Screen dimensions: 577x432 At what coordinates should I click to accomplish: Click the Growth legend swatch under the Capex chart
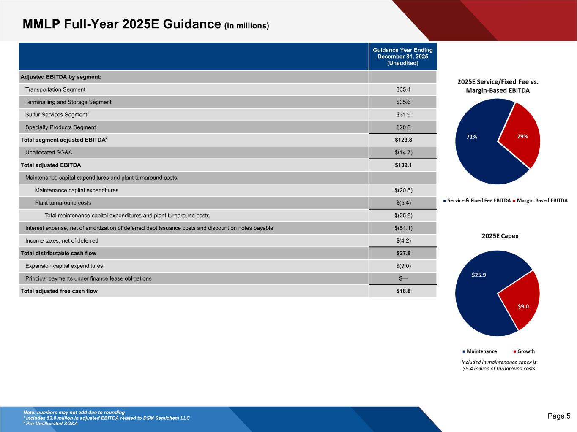coord(514,351)
